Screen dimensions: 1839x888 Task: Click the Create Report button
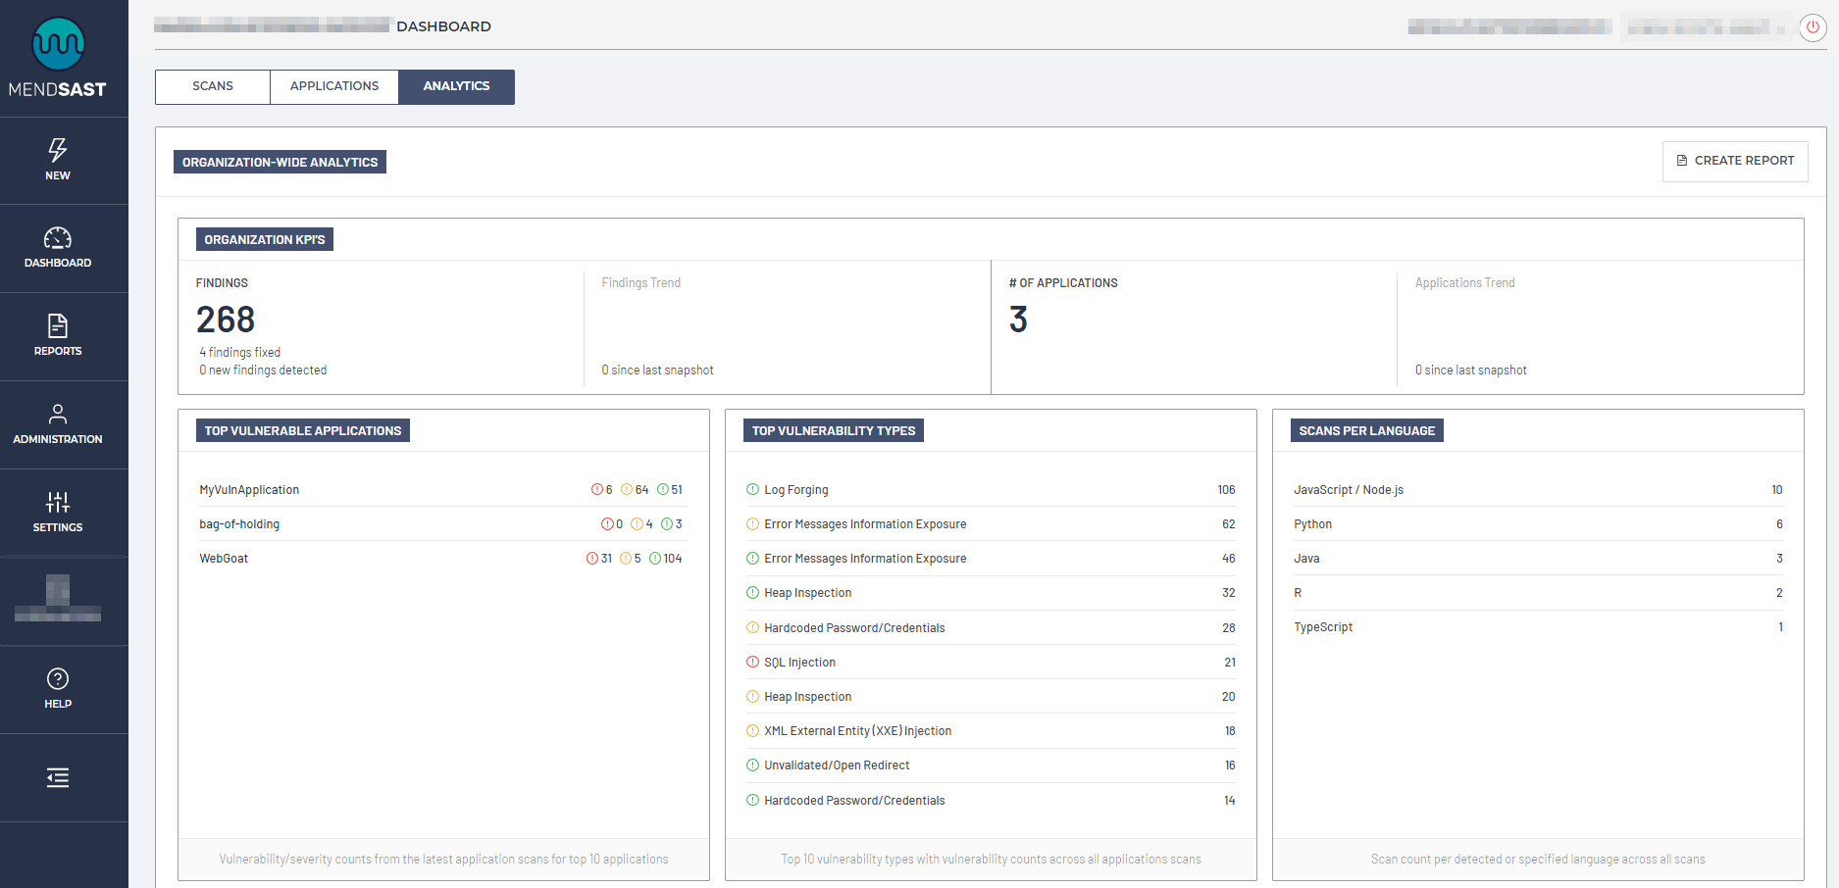tap(1734, 161)
